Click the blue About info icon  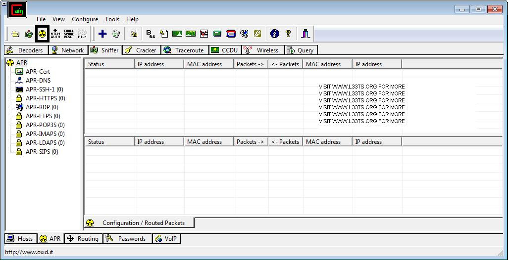point(275,34)
